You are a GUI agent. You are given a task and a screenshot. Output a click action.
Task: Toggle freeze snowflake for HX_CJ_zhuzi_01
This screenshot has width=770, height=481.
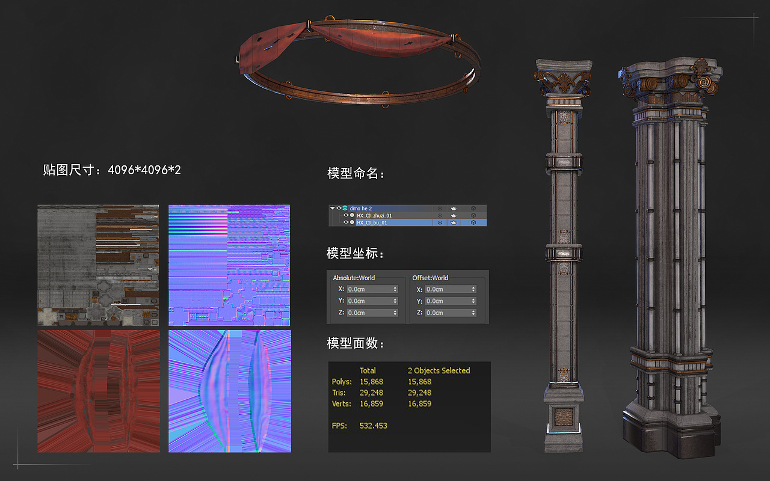(440, 215)
